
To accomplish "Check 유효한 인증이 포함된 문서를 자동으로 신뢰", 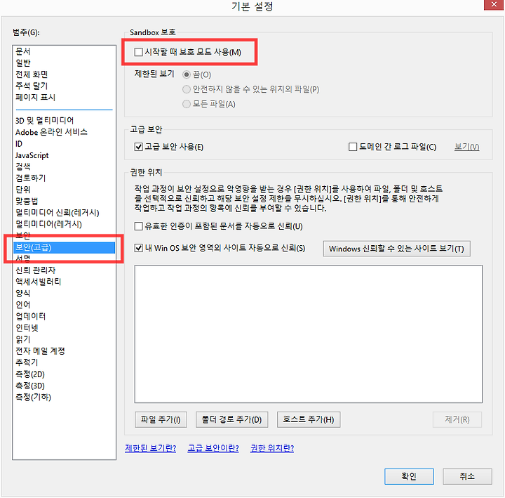I will click(x=138, y=226).
